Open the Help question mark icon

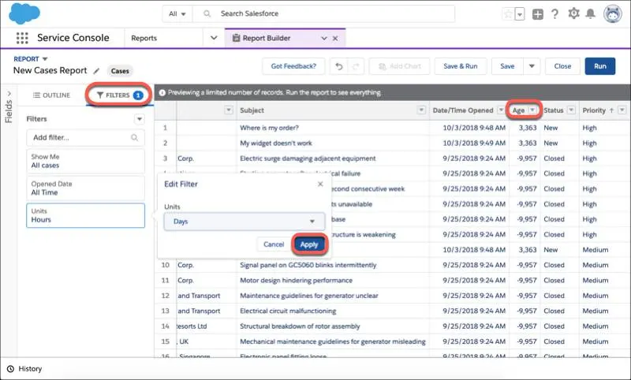[x=555, y=14]
